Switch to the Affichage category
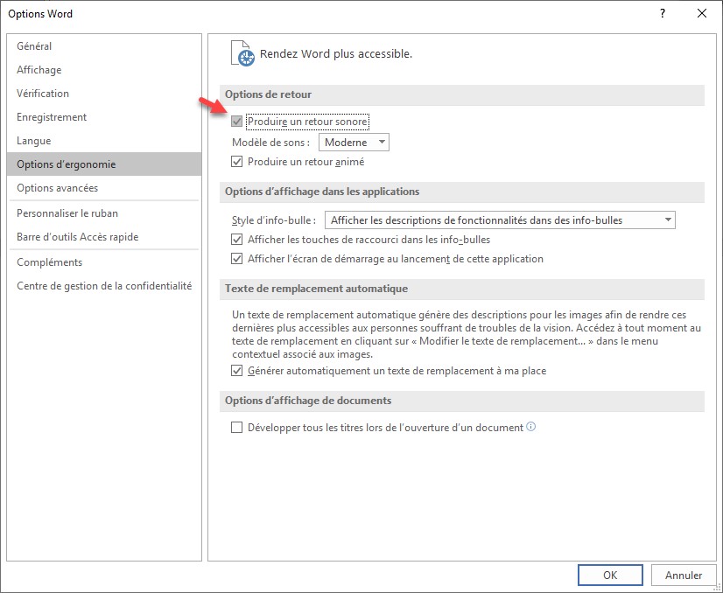This screenshot has width=723, height=593. pyautogui.click(x=39, y=70)
